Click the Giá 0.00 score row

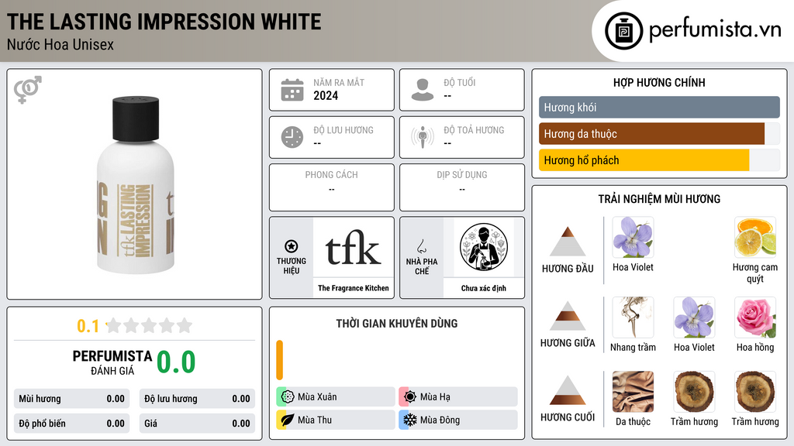pyautogui.click(x=197, y=424)
